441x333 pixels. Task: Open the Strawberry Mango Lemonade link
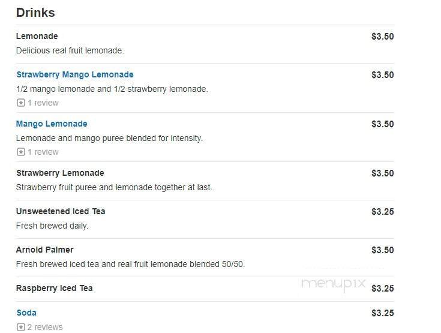(x=74, y=75)
